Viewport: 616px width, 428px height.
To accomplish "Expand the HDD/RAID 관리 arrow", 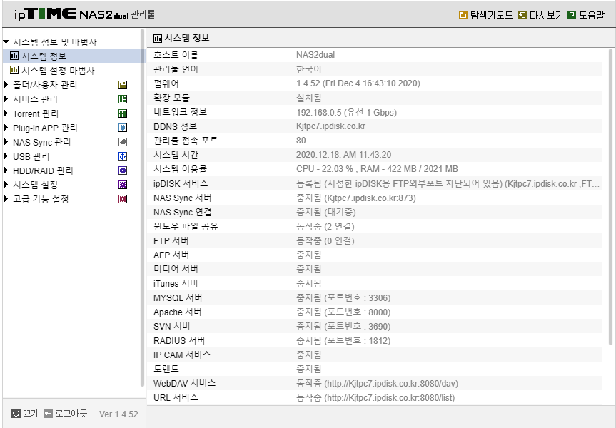I will coord(6,170).
